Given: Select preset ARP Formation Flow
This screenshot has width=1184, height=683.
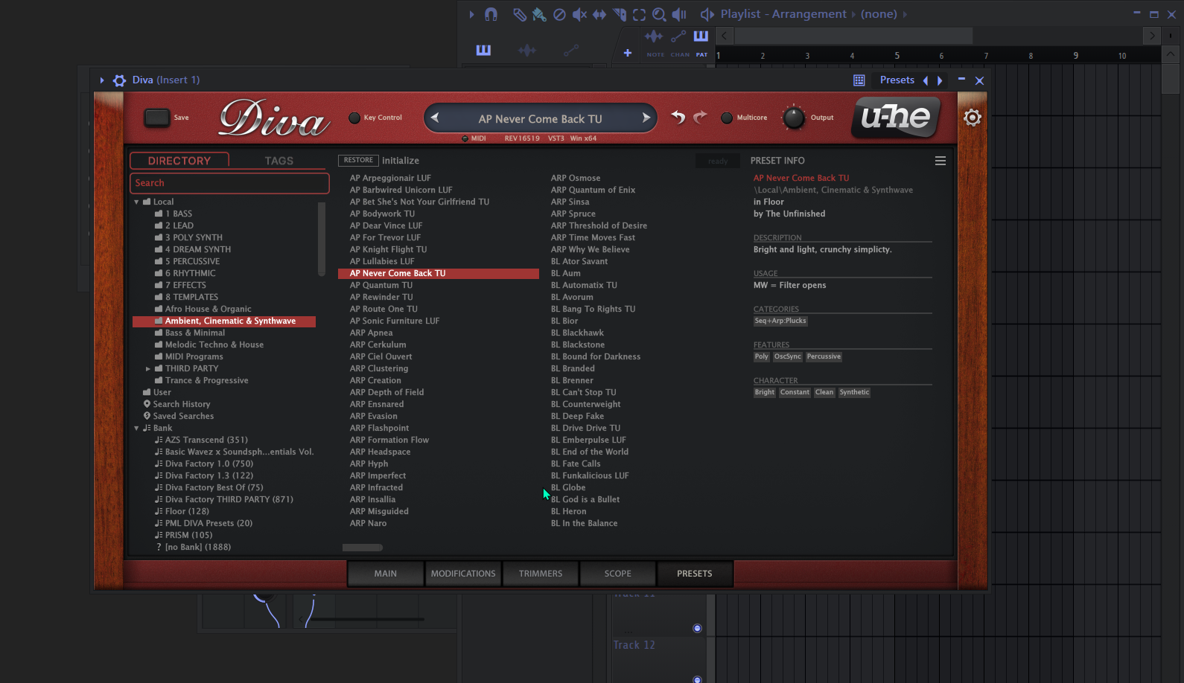Looking at the screenshot, I should click(389, 440).
